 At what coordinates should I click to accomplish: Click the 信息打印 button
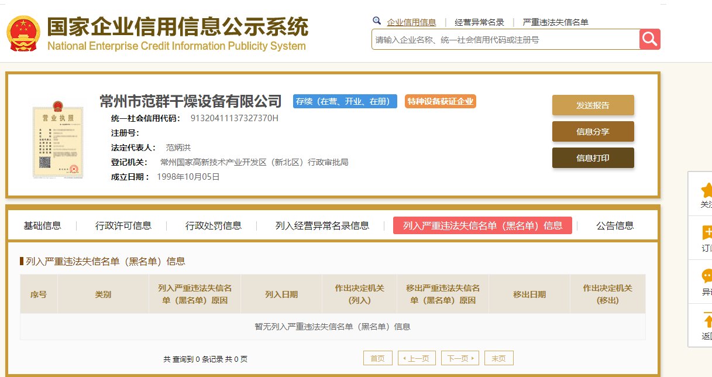click(593, 158)
